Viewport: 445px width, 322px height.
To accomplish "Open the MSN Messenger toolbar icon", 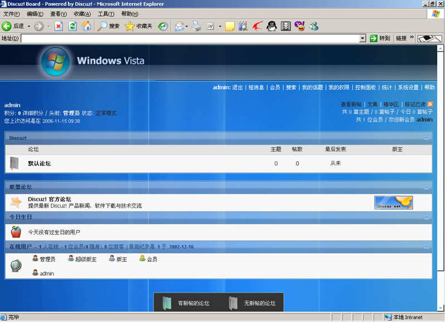I will (x=314, y=26).
